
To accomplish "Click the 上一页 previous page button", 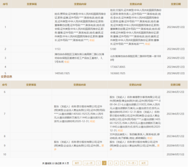I will point(89,163).
